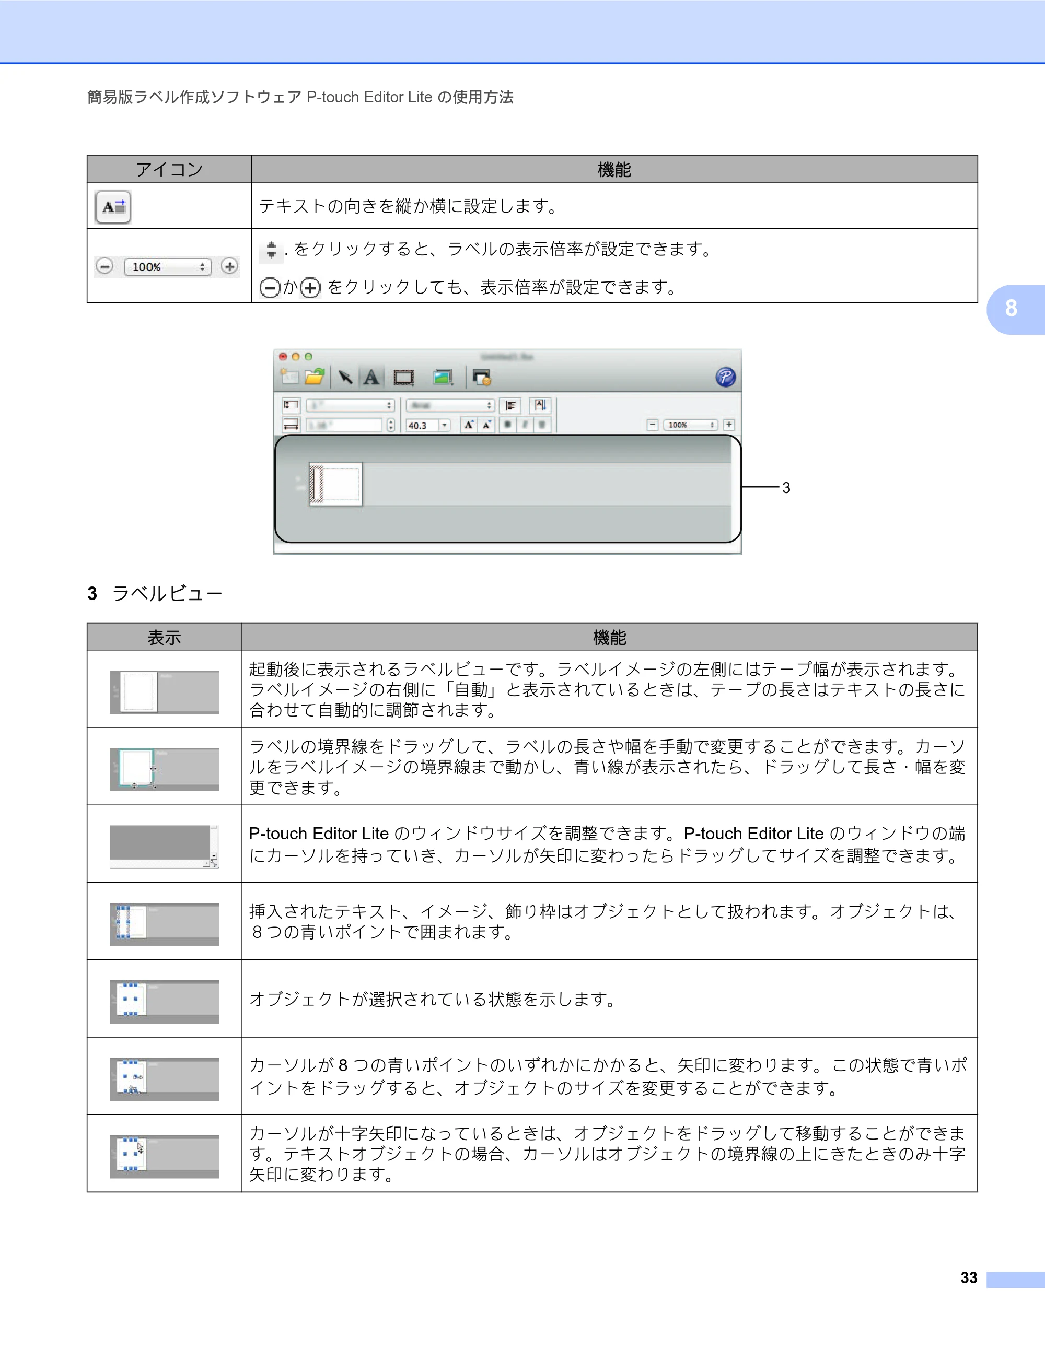
Task: Click the white label image in label view
Action: pos(336,484)
